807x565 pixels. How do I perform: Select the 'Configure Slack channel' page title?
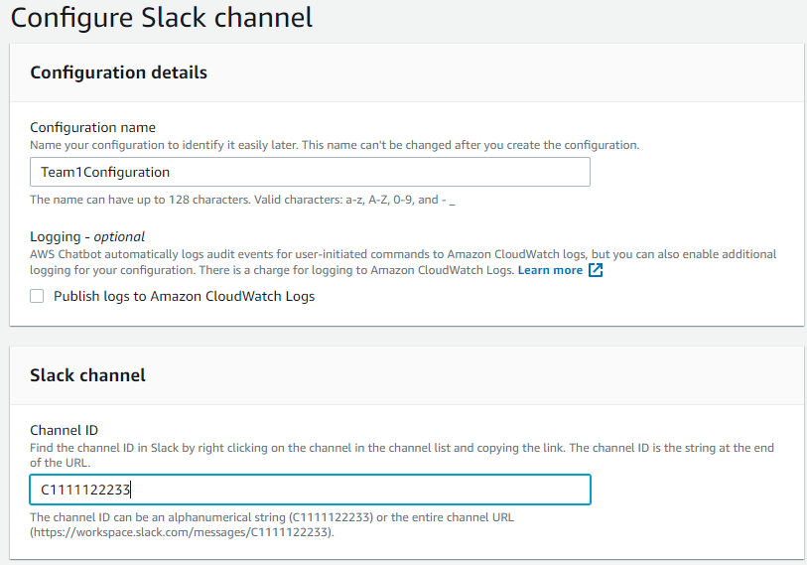(x=161, y=17)
